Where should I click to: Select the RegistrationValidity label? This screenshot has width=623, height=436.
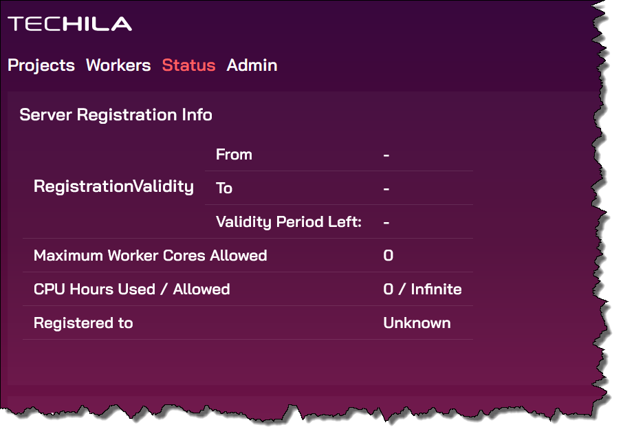(113, 186)
